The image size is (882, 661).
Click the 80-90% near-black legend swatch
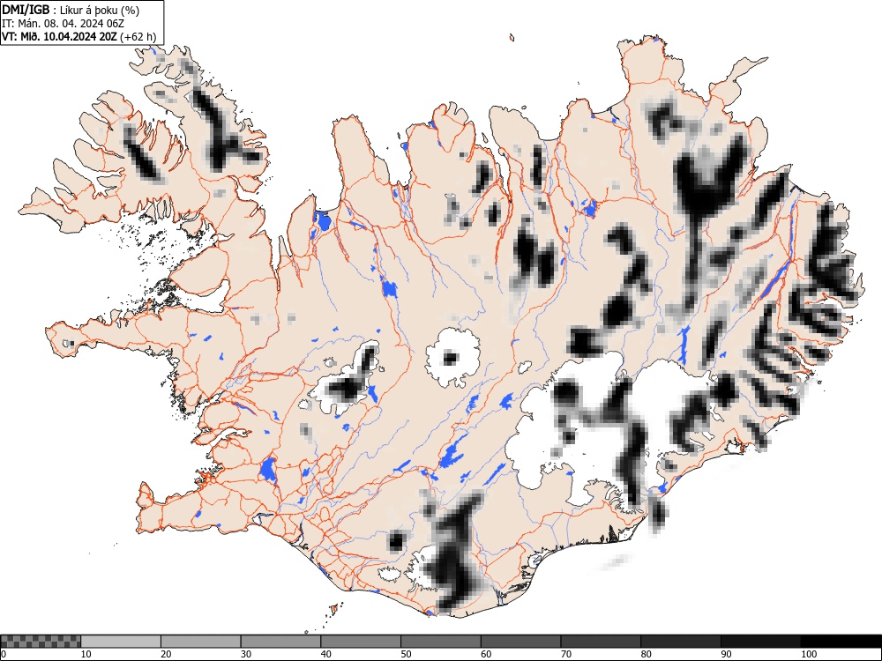tap(681, 642)
